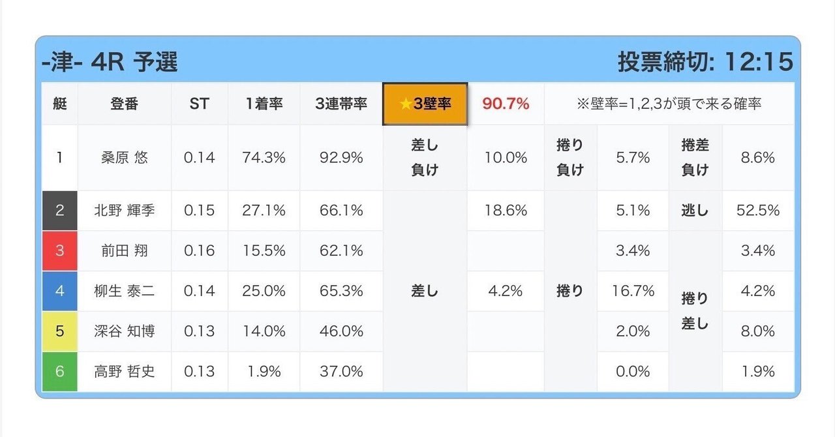Click racer name 桑原 悠
The width and height of the screenshot is (835, 437).
click(x=125, y=158)
